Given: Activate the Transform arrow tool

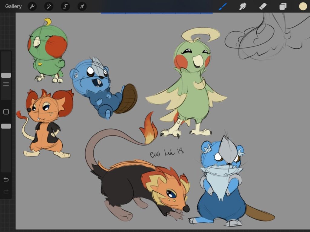Looking at the screenshot, I should 82,7.
